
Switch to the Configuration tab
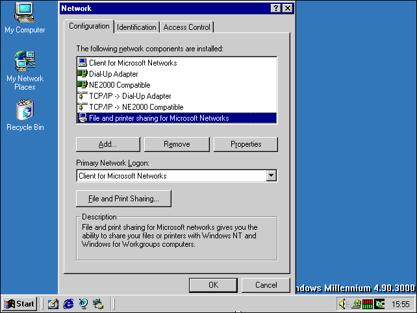(89, 26)
